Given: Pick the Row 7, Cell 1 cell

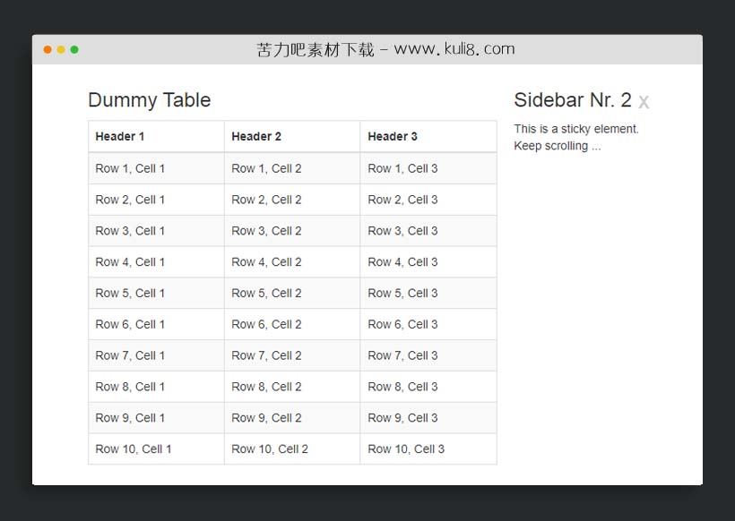Looking at the screenshot, I should point(130,356).
